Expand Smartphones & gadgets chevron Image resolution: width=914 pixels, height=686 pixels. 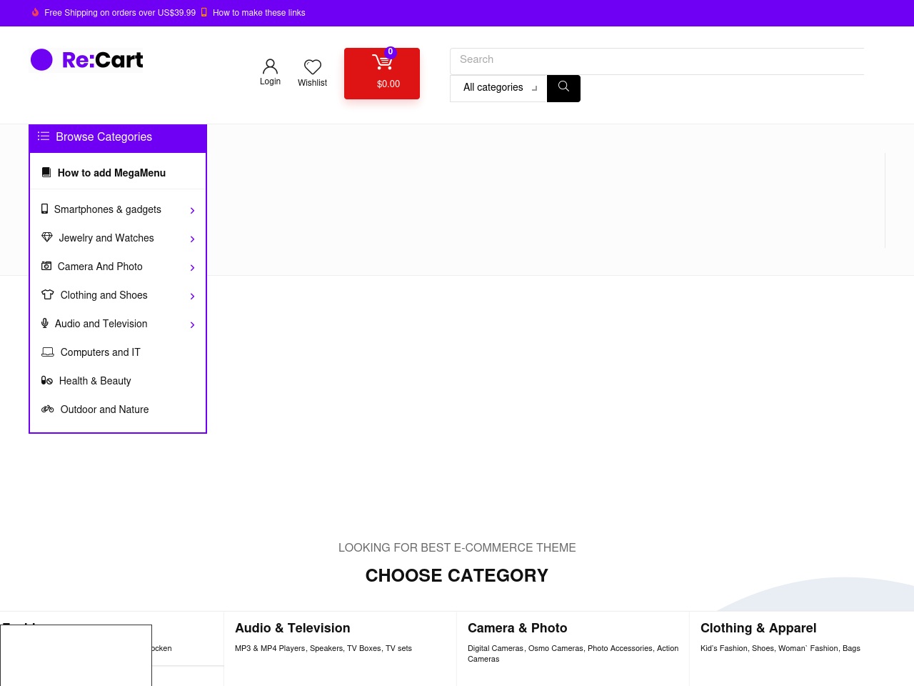(192, 210)
